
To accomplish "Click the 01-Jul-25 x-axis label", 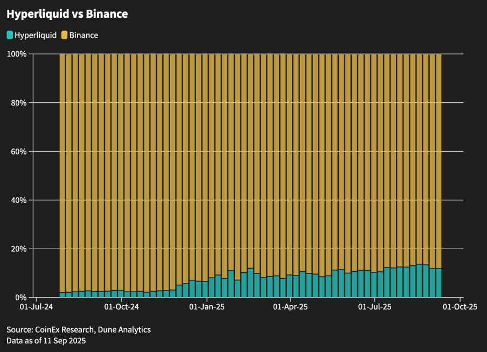I will pos(375,307).
